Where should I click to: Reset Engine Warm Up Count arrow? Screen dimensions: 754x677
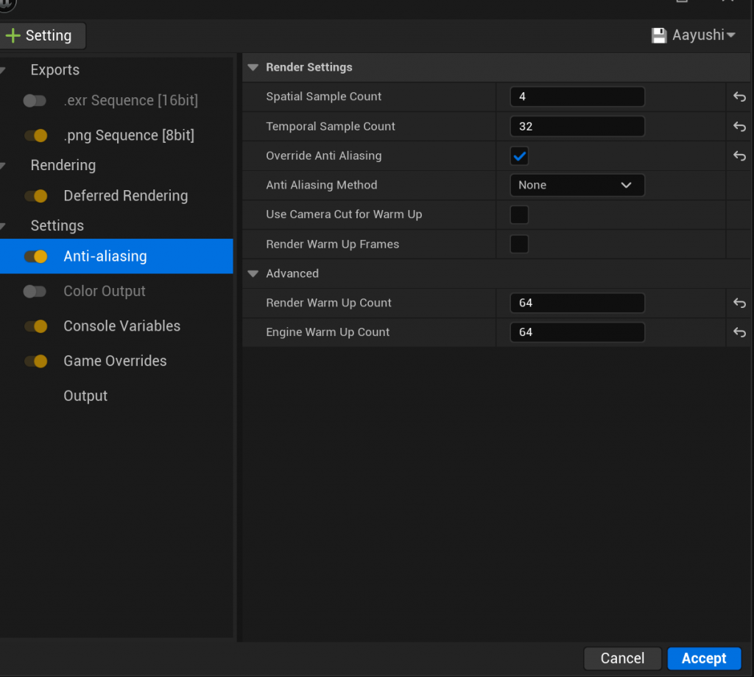739,333
